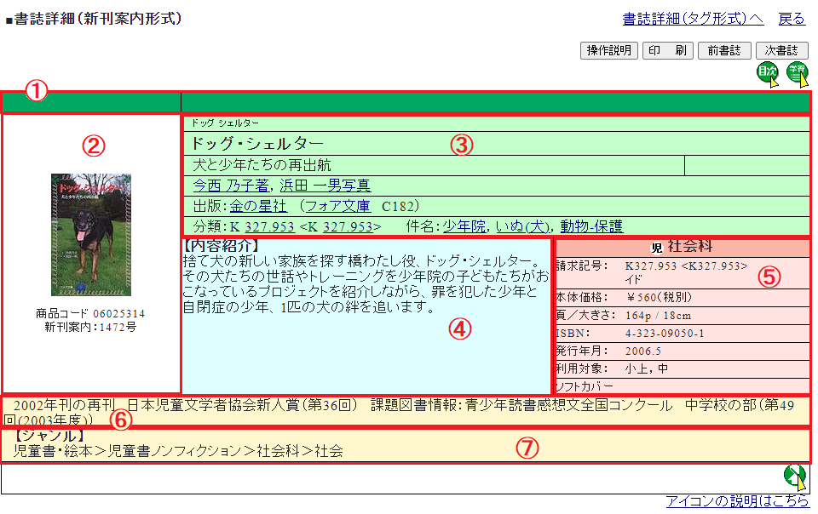The width and height of the screenshot is (818, 514).
Task: Click the price ¥560(税別)
Action: coord(659,297)
